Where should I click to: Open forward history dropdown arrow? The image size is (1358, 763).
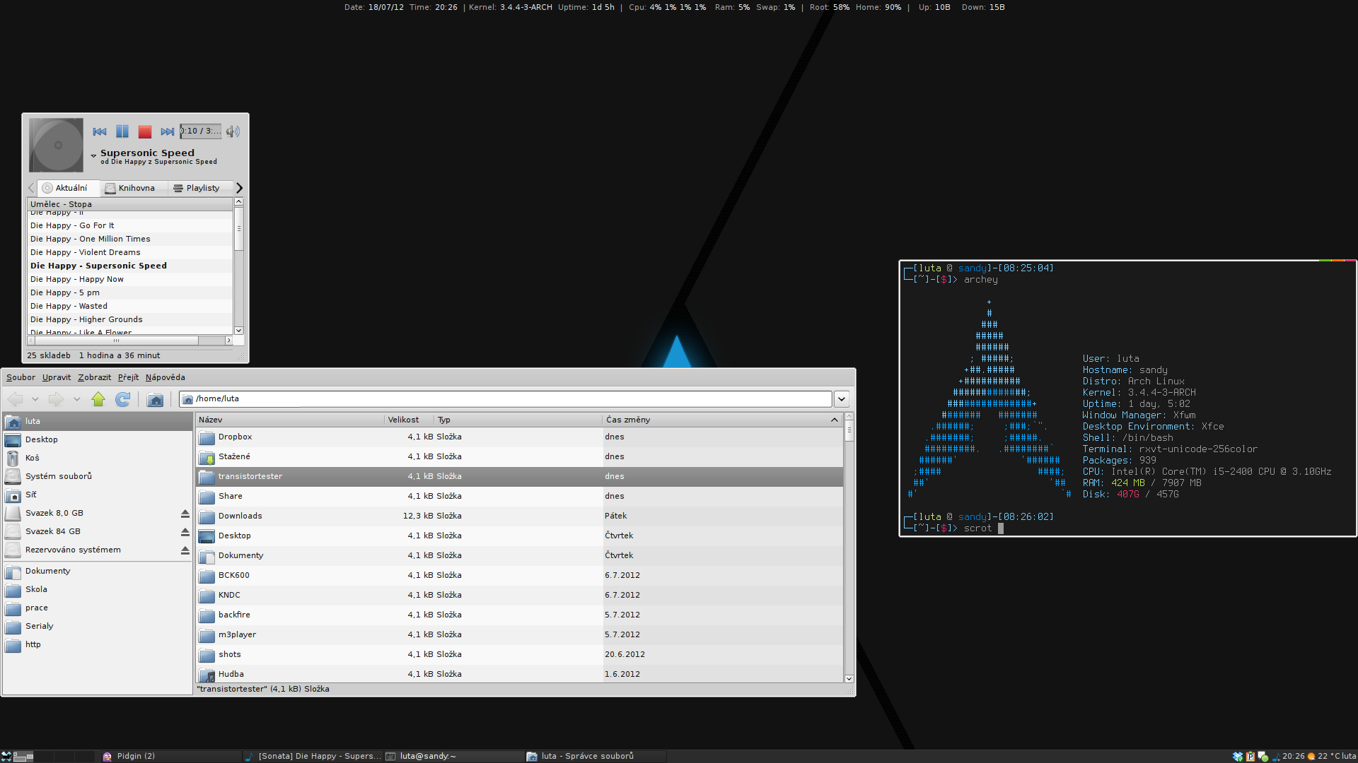pos(77,399)
